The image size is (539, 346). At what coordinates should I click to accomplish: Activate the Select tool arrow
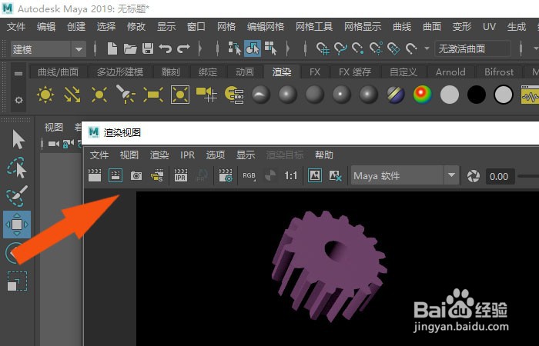17,139
